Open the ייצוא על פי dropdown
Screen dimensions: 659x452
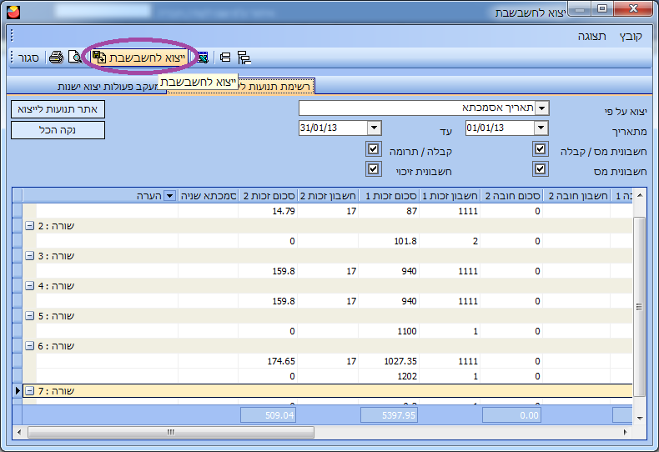(542, 108)
